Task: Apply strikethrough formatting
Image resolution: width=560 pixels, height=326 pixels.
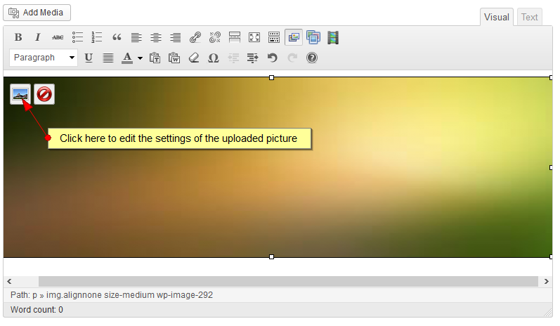Action: [x=58, y=37]
